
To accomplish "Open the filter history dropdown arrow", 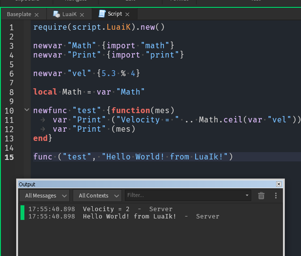I will coord(247,196).
